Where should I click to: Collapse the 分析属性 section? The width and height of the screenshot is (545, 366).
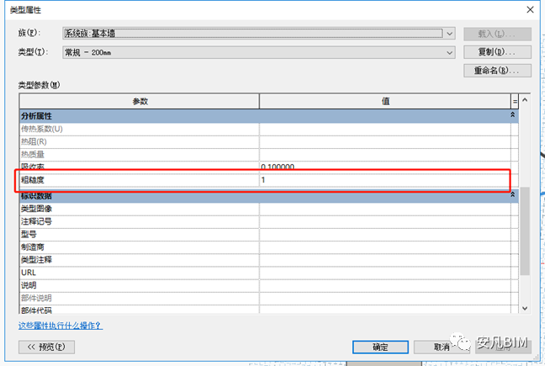click(513, 114)
